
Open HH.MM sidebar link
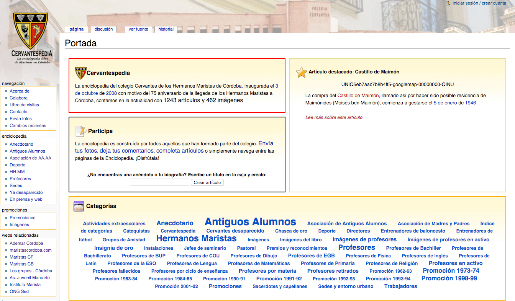[17, 172]
